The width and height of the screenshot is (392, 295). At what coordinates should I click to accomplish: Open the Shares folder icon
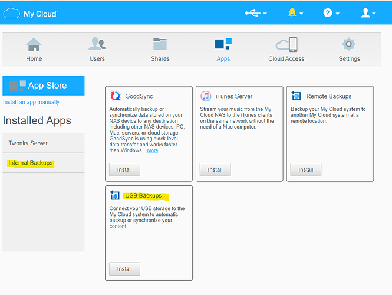click(160, 44)
